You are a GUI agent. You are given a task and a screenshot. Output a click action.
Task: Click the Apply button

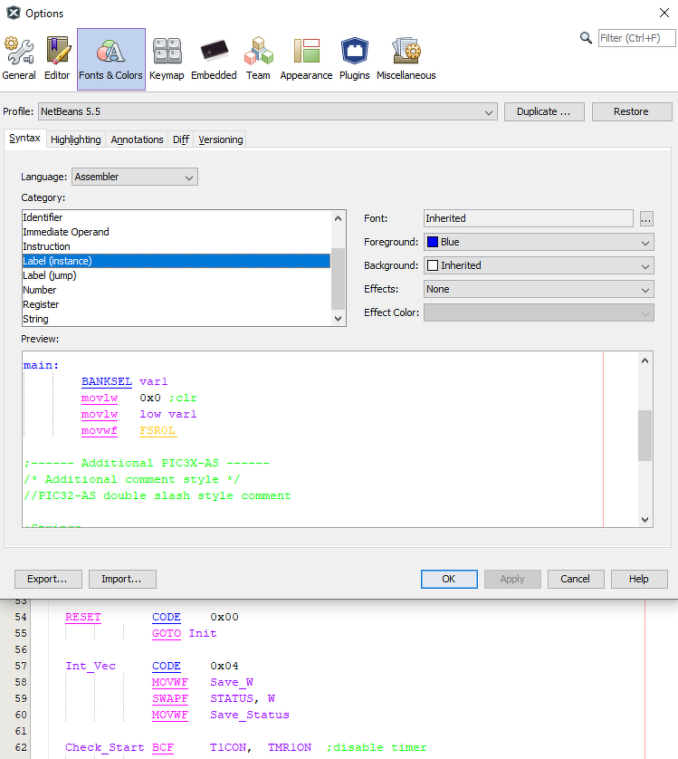pos(512,580)
